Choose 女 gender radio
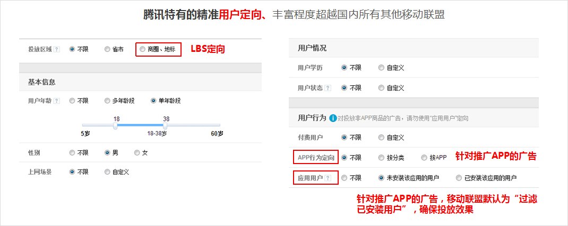 [137, 153]
